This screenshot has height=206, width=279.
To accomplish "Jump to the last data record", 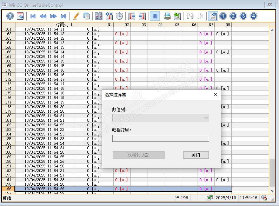I will coord(63,16).
